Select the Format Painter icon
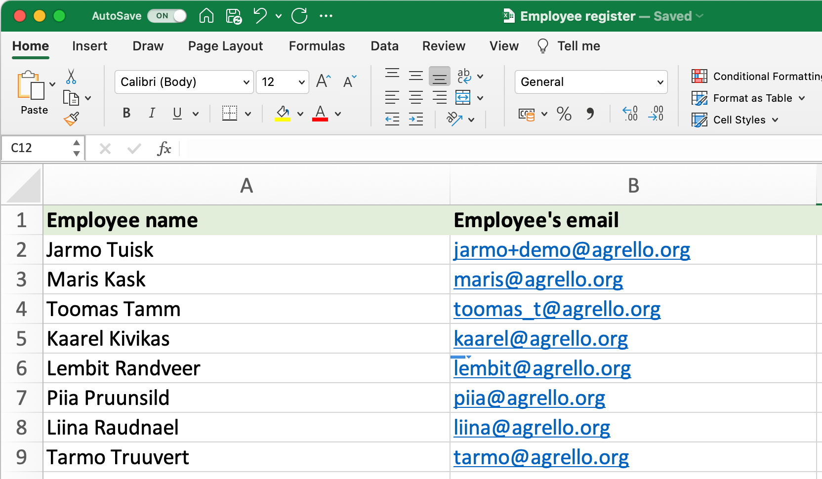The width and height of the screenshot is (822, 479). coord(72,119)
